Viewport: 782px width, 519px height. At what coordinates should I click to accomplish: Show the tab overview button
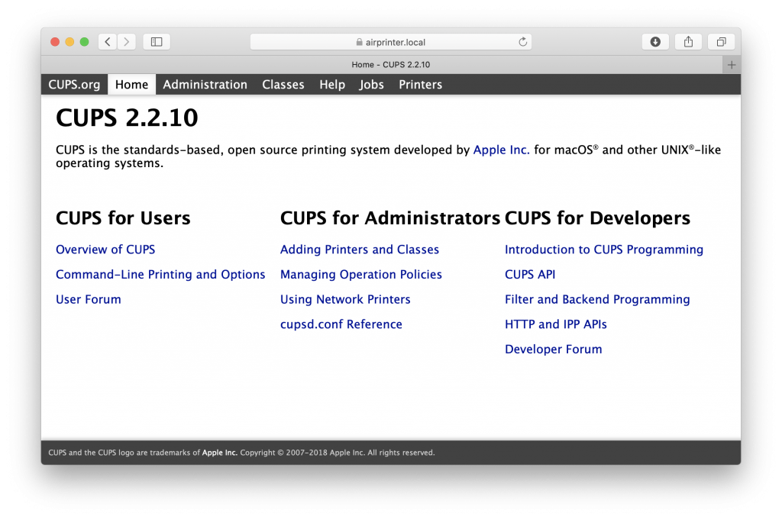(721, 42)
